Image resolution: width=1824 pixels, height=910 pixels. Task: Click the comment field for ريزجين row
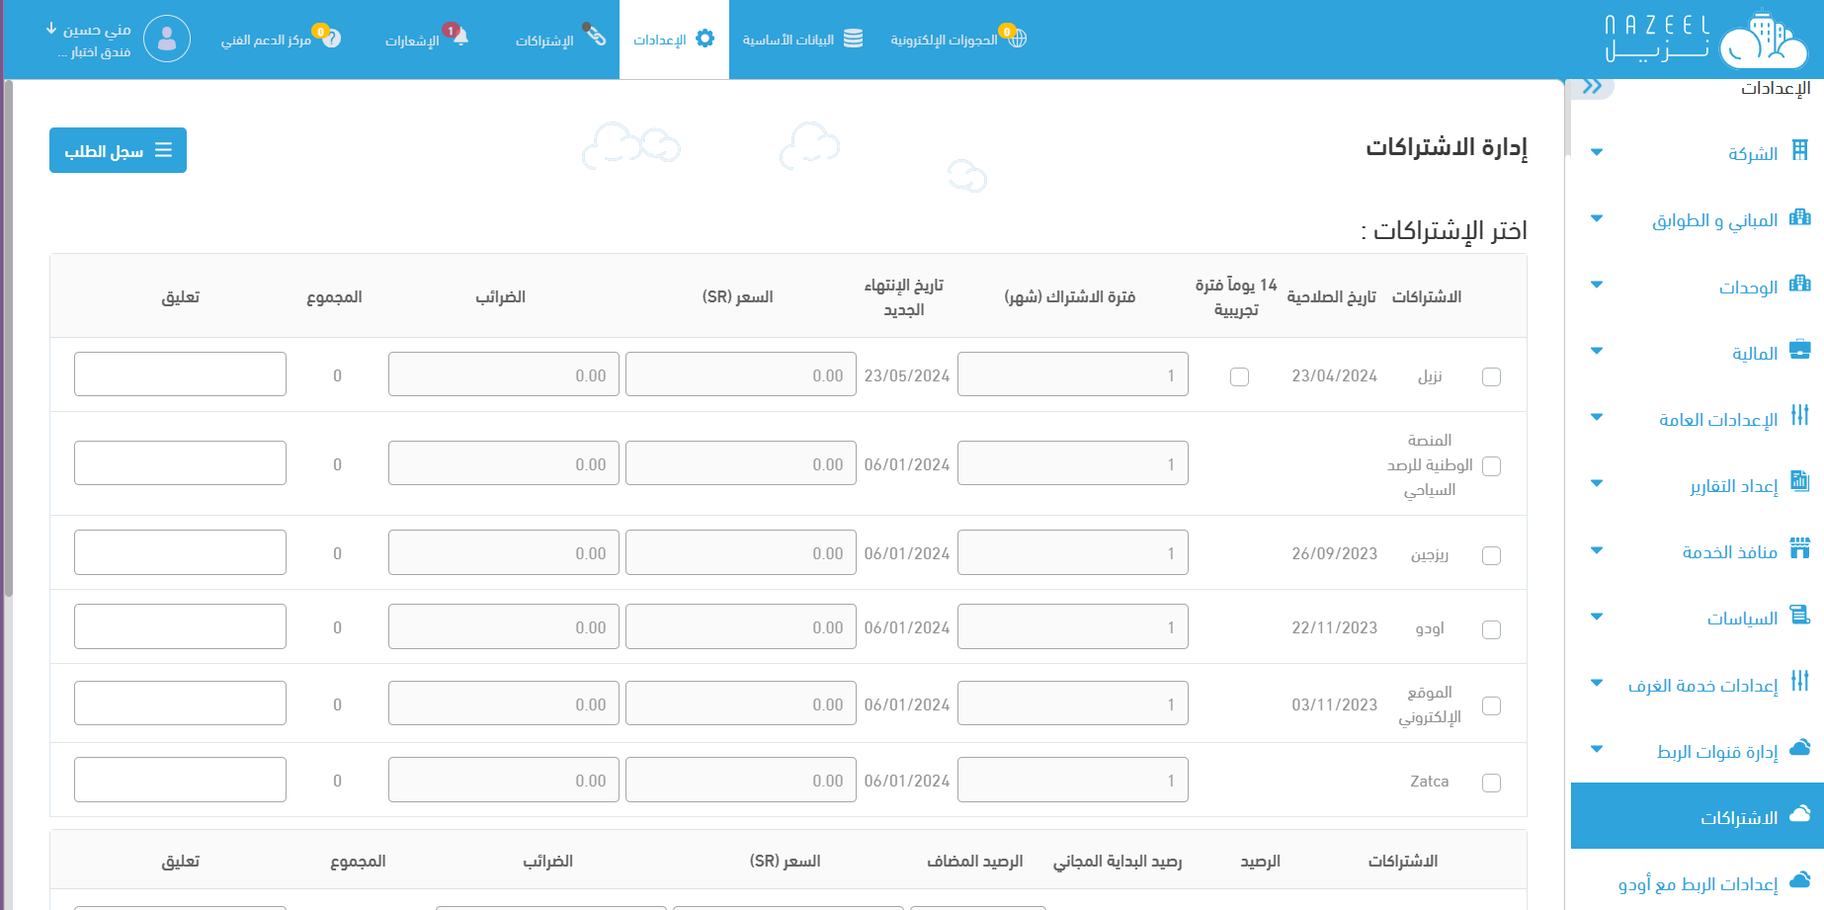point(180,552)
